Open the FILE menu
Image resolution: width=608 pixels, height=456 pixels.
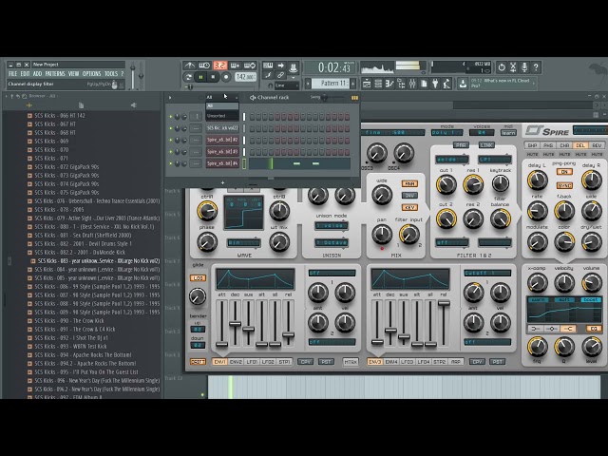point(12,74)
